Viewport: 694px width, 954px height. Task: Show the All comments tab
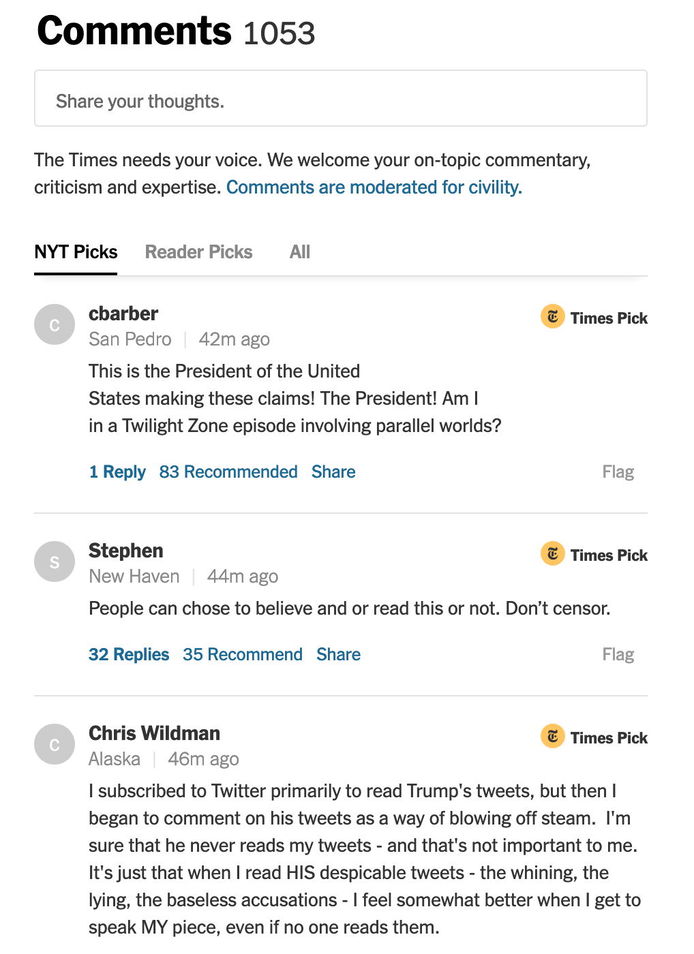[x=299, y=252]
